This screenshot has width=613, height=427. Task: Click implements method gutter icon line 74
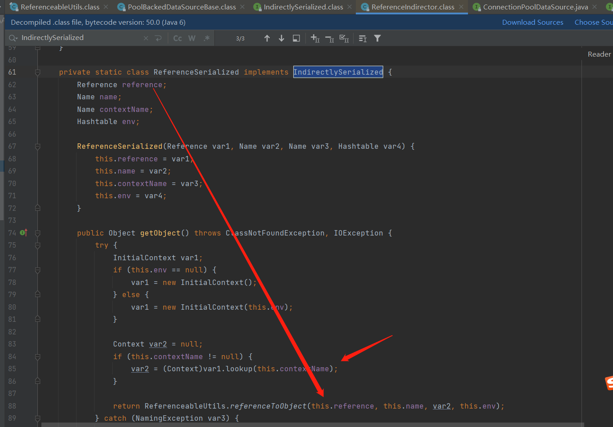(24, 232)
